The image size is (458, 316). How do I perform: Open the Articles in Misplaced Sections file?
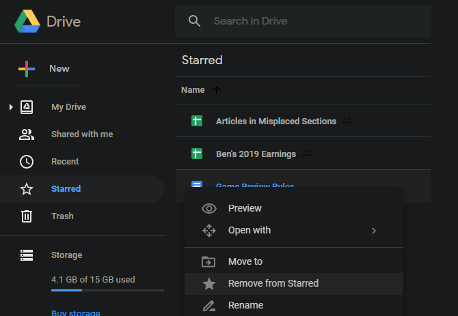pos(275,121)
